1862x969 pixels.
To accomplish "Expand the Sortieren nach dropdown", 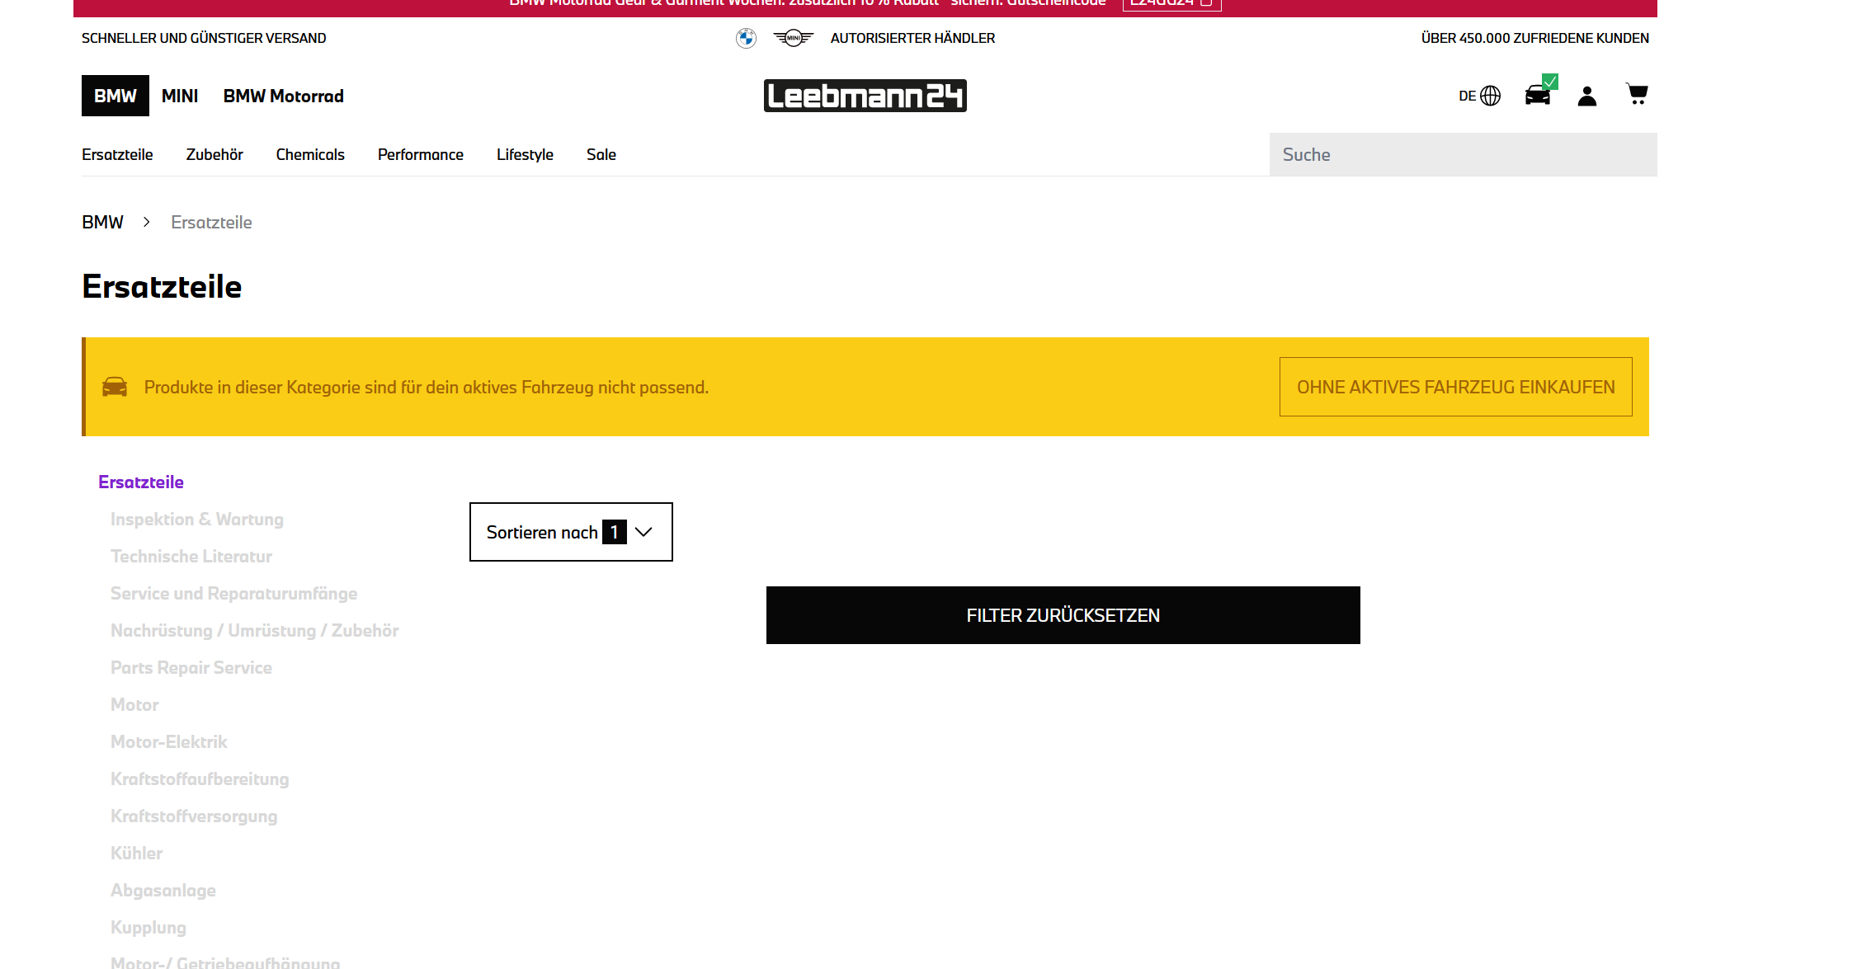I will pos(571,532).
